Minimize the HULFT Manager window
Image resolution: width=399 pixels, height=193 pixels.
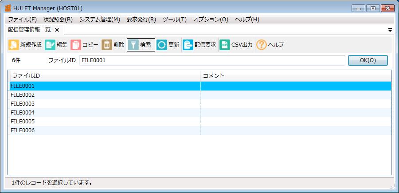point(359,8)
